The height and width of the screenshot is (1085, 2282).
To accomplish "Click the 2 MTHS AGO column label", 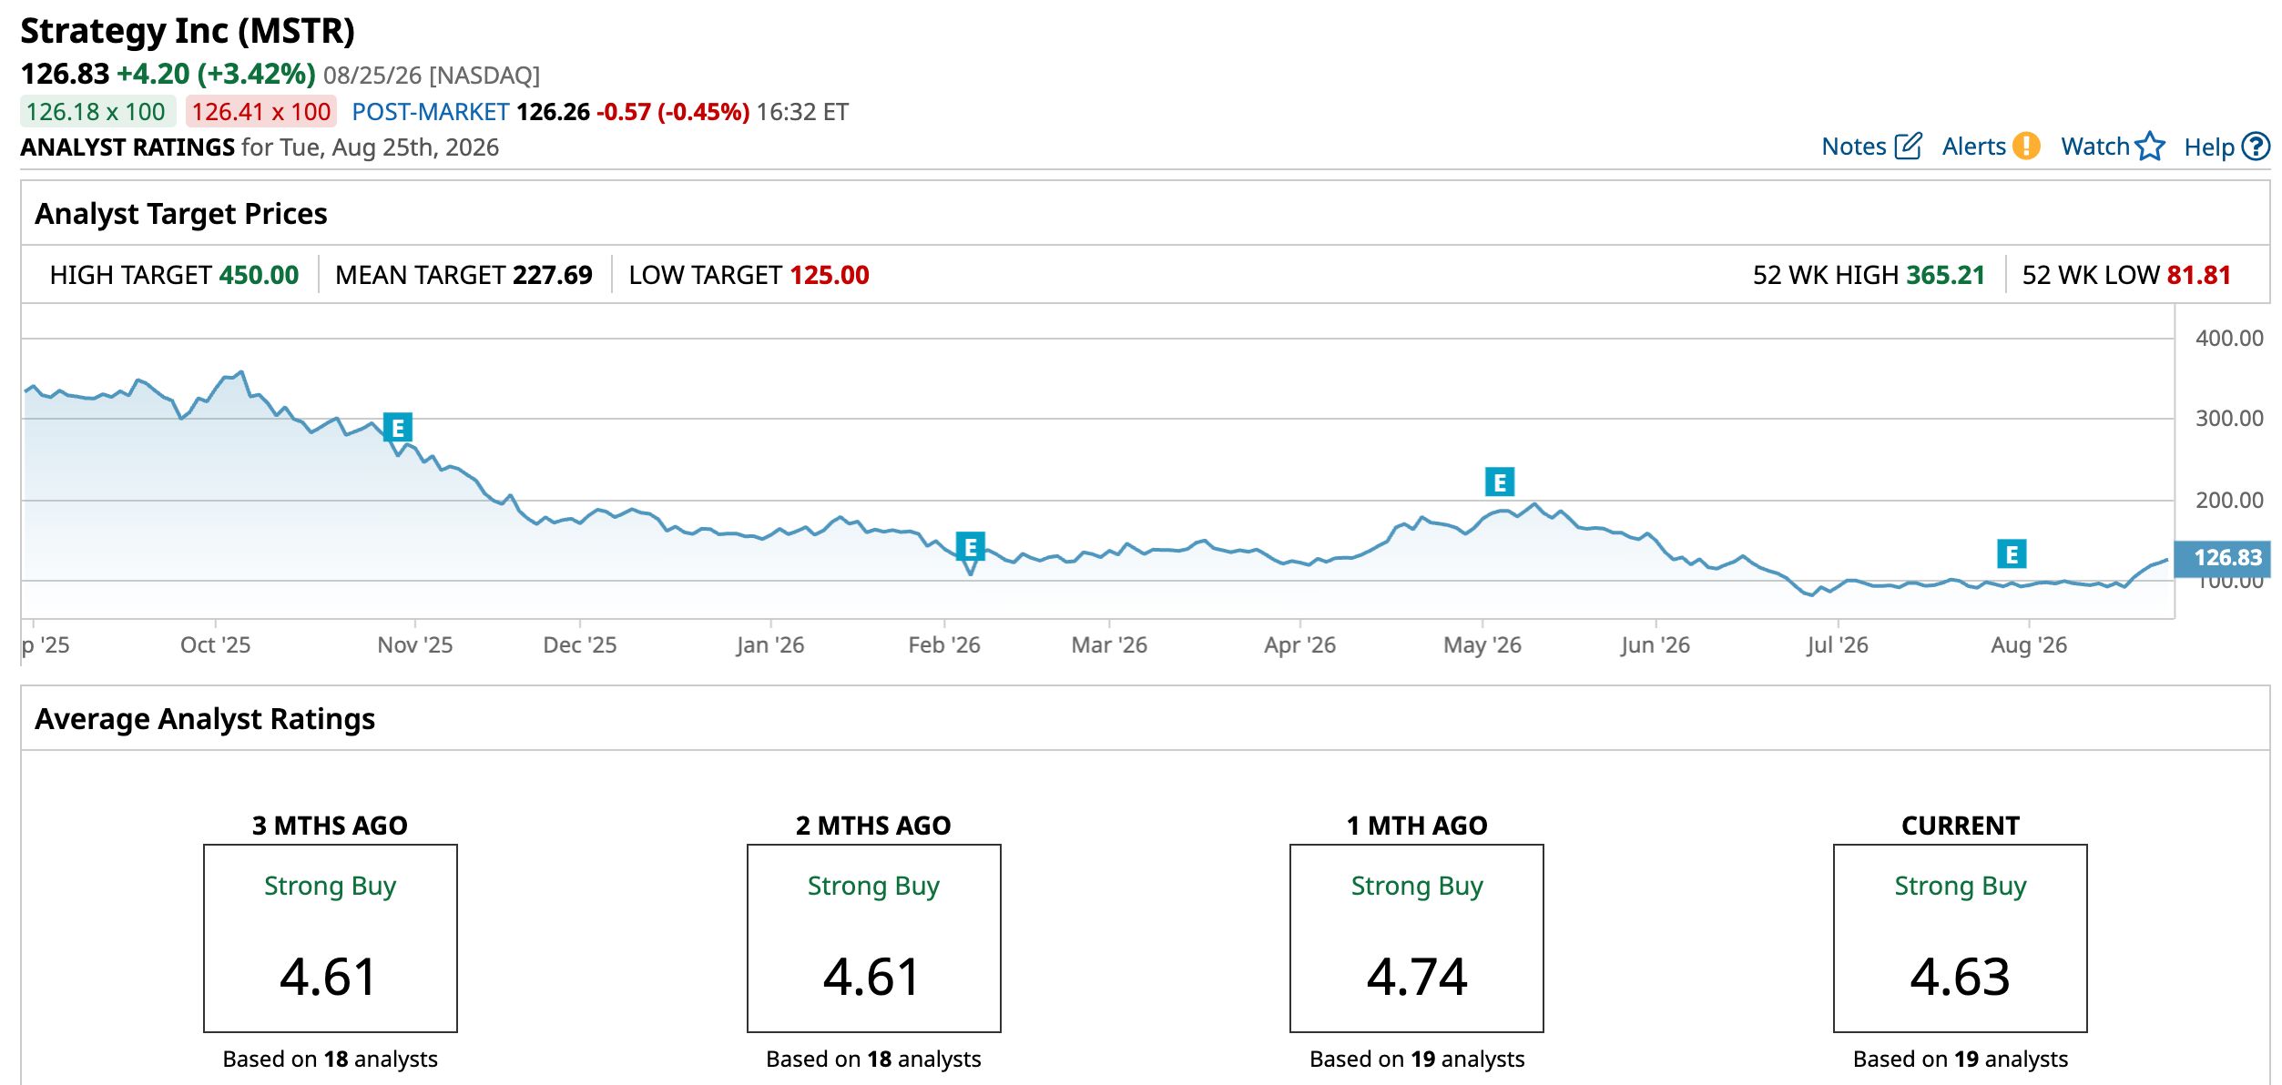I will pyautogui.click(x=873, y=826).
